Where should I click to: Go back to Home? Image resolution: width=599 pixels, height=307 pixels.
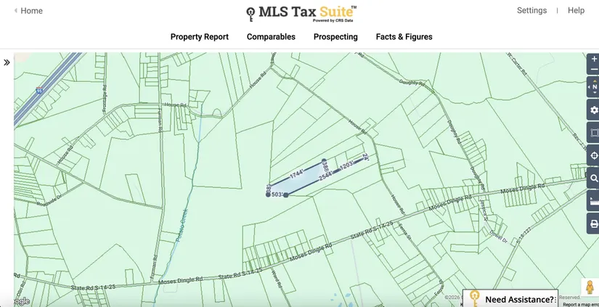point(29,11)
